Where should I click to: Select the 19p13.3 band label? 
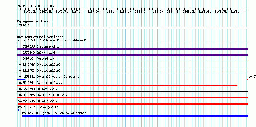click(24, 25)
